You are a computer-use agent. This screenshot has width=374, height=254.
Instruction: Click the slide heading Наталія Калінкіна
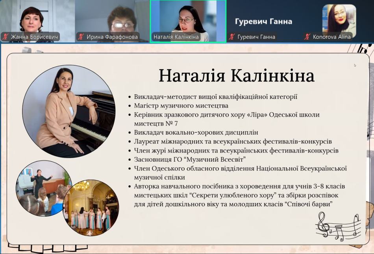pyautogui.click(x=236, y=76)
